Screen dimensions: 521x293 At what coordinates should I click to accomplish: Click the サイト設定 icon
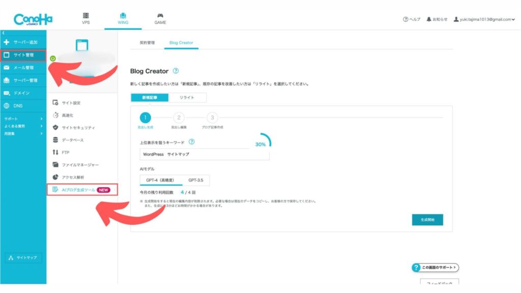55,103
